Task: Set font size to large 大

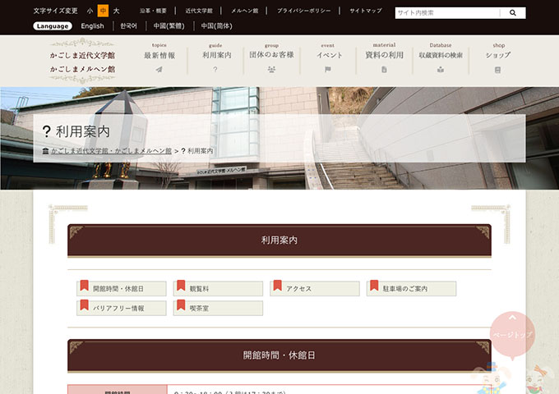Action: (116, 11)
